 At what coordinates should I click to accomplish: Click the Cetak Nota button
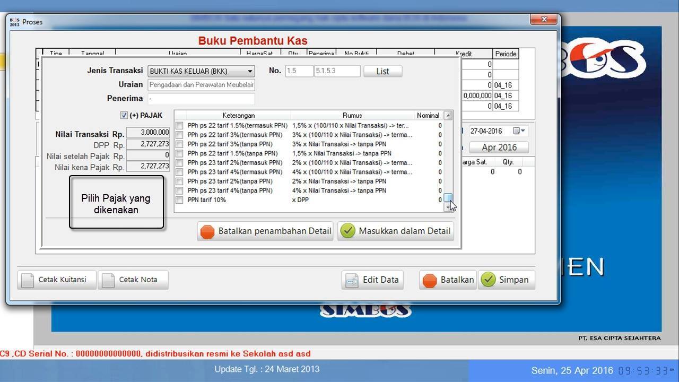pyautogui.click(x=133, y=280)
